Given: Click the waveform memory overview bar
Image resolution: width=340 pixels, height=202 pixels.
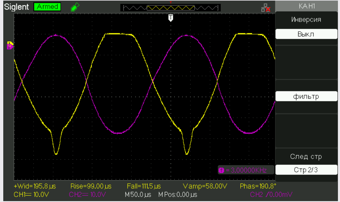Looking at the screenshot, I should pyautogui.click(x=170, y=8).
